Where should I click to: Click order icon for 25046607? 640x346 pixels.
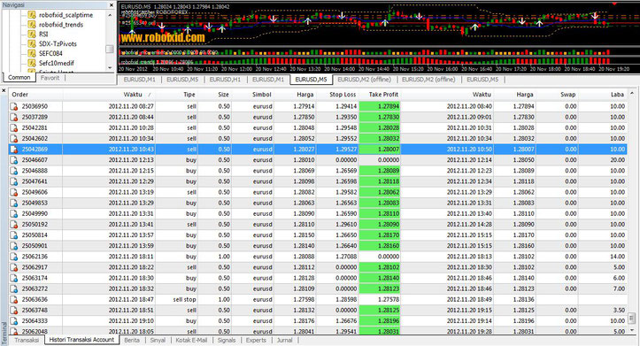(x=14, y=160)
